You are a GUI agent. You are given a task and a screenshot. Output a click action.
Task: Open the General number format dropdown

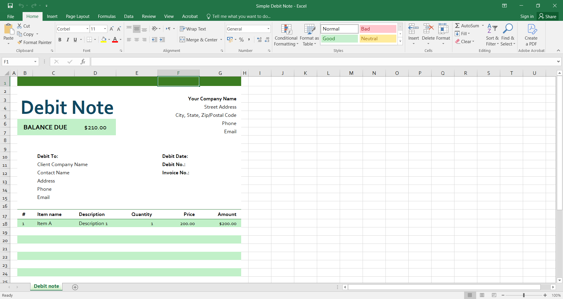tap(268, 29)
